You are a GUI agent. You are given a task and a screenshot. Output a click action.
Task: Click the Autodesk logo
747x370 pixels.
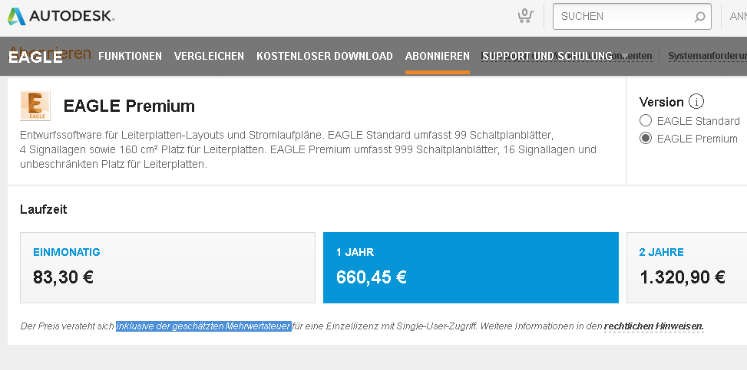tap(61, 16)
